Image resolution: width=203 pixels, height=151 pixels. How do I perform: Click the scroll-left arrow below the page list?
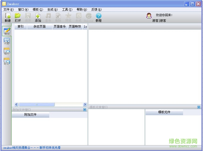pos(16,104)
